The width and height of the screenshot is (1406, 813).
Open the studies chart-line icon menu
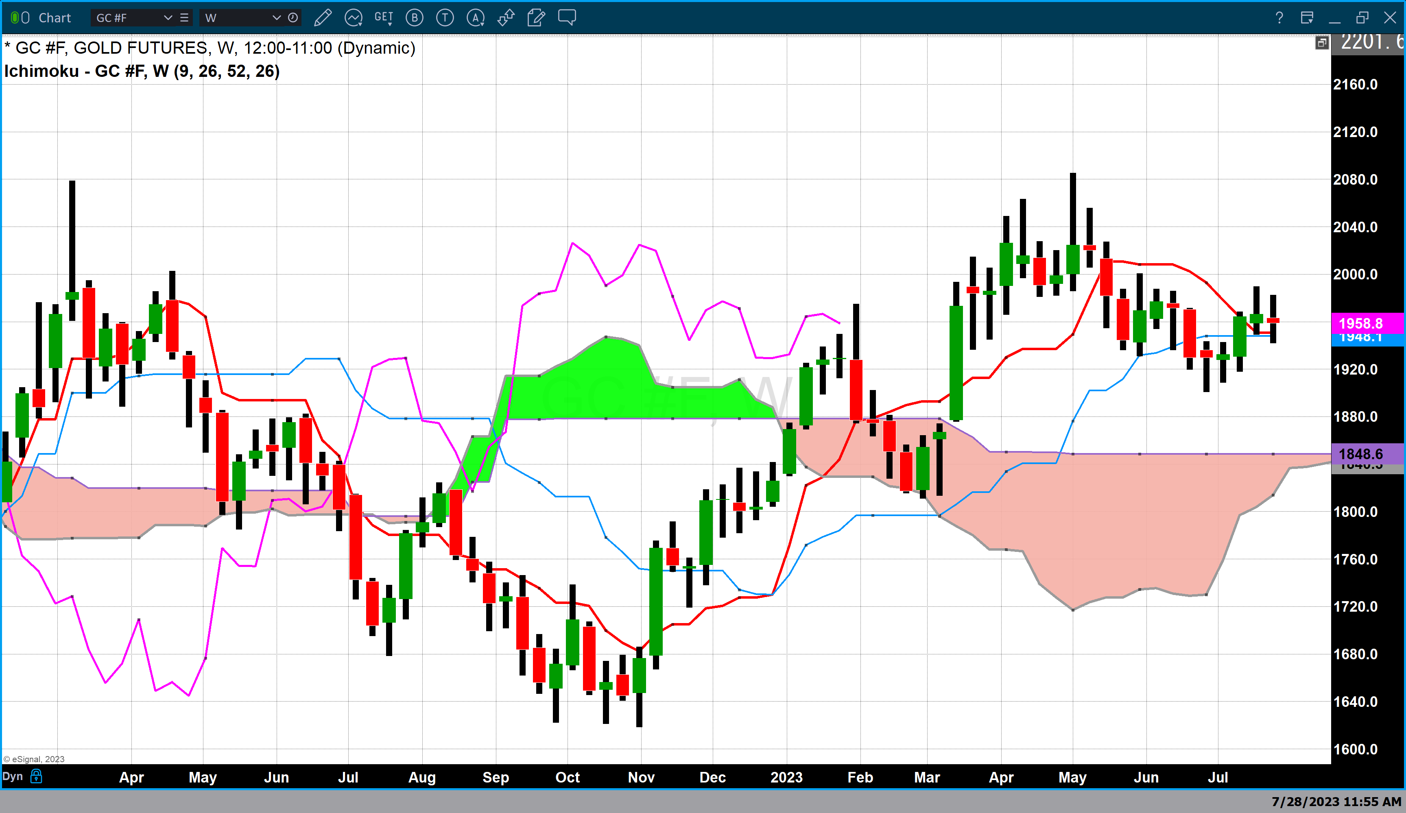(354, 18)
